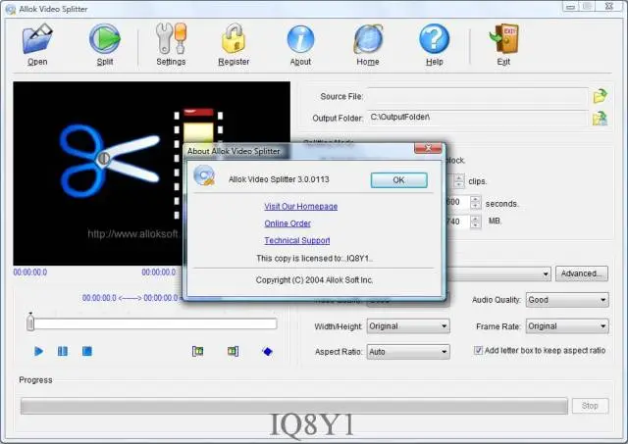Click the Stop button beside progress bar
628x444 pixels.
click(x=590, y=406)
